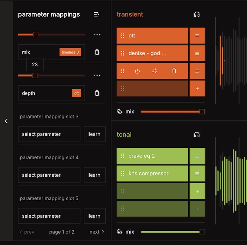Open select parameter field for slot 4

tap(49, 175)
